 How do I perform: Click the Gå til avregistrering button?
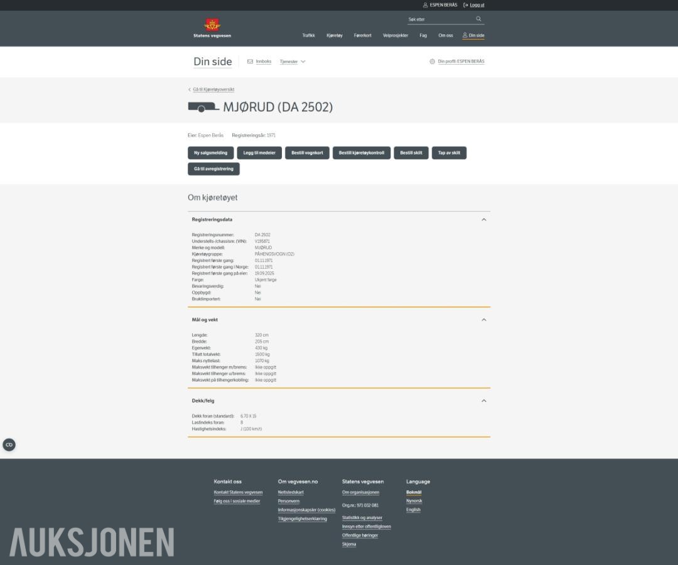pos(213,169)
